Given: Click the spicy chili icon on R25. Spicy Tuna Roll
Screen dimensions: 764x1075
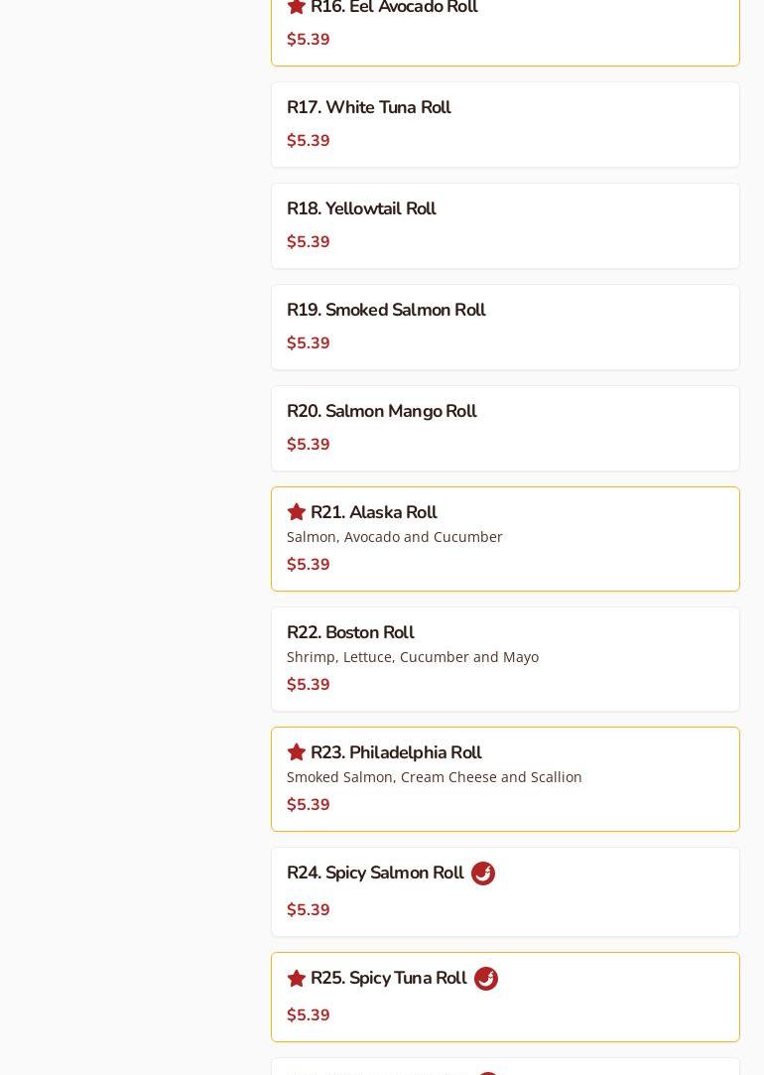Looking at the screenshot, I should point(486,979).
